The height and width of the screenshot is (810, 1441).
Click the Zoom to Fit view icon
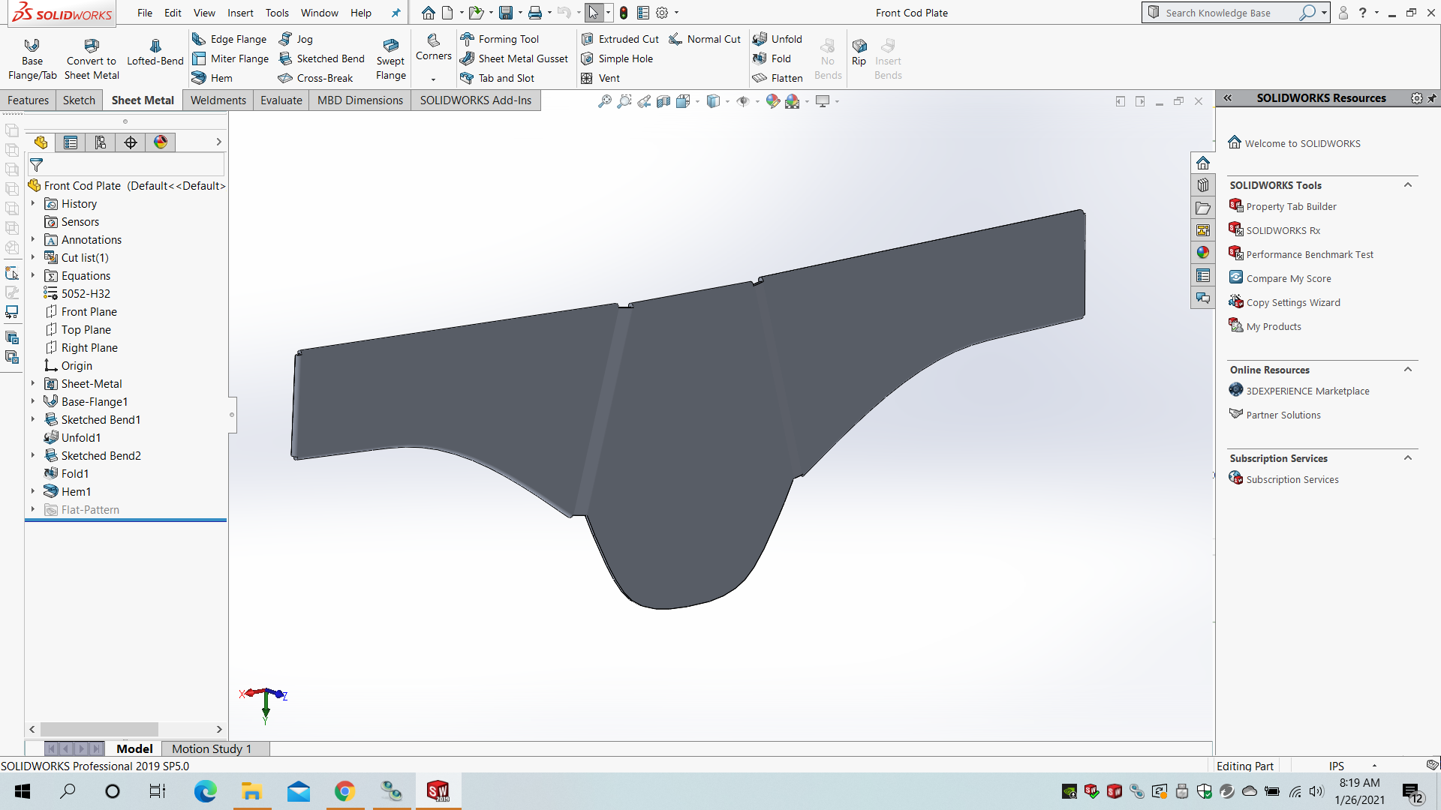604,101
